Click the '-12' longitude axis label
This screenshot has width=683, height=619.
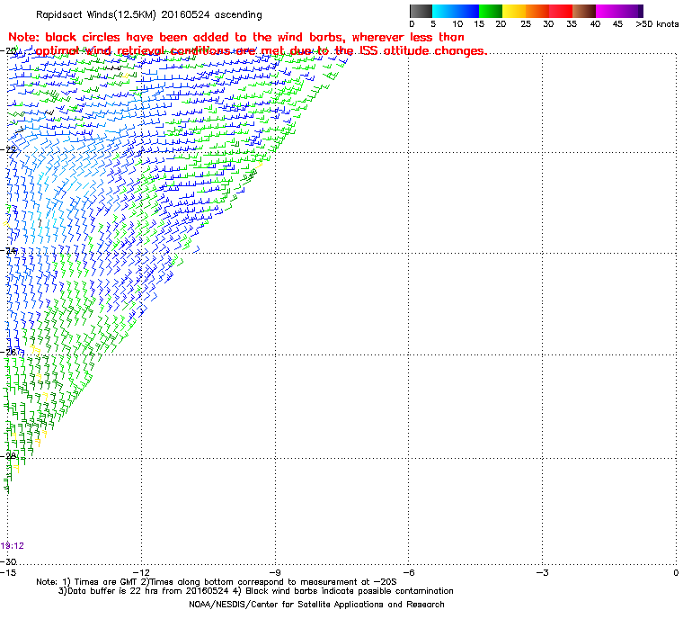141,573
